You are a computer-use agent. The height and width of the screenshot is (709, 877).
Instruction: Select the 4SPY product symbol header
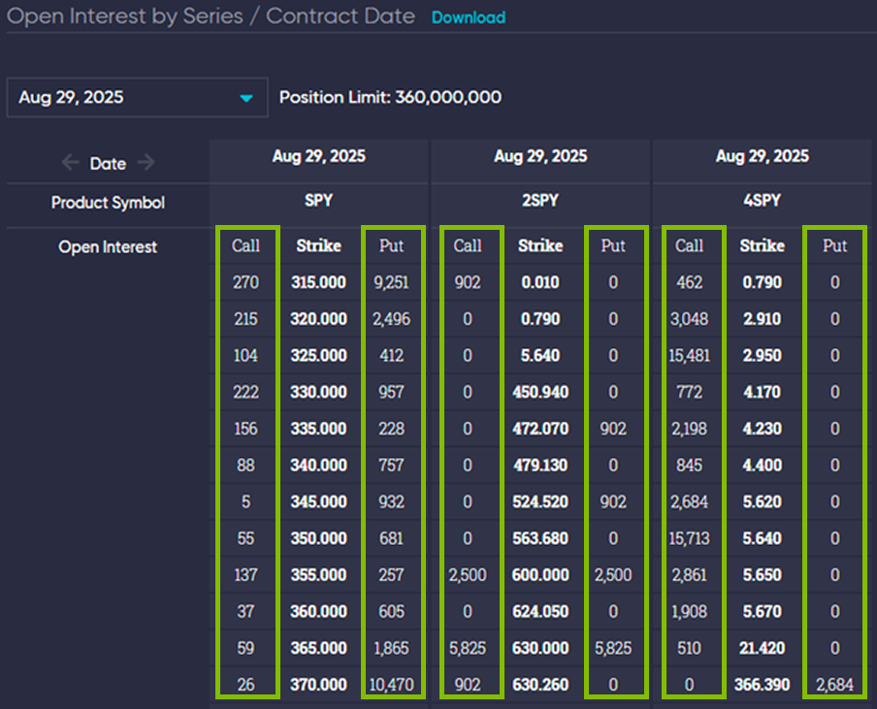click(762, 201)
